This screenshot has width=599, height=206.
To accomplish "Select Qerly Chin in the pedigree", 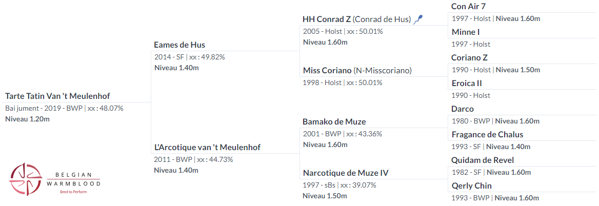I will coord(471,186).
